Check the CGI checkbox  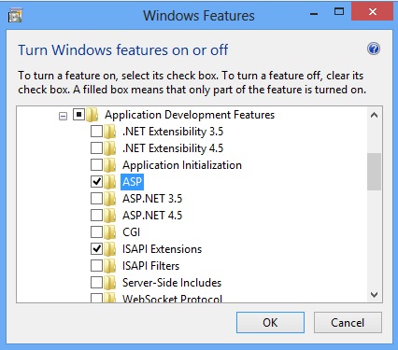click(96, 232)
